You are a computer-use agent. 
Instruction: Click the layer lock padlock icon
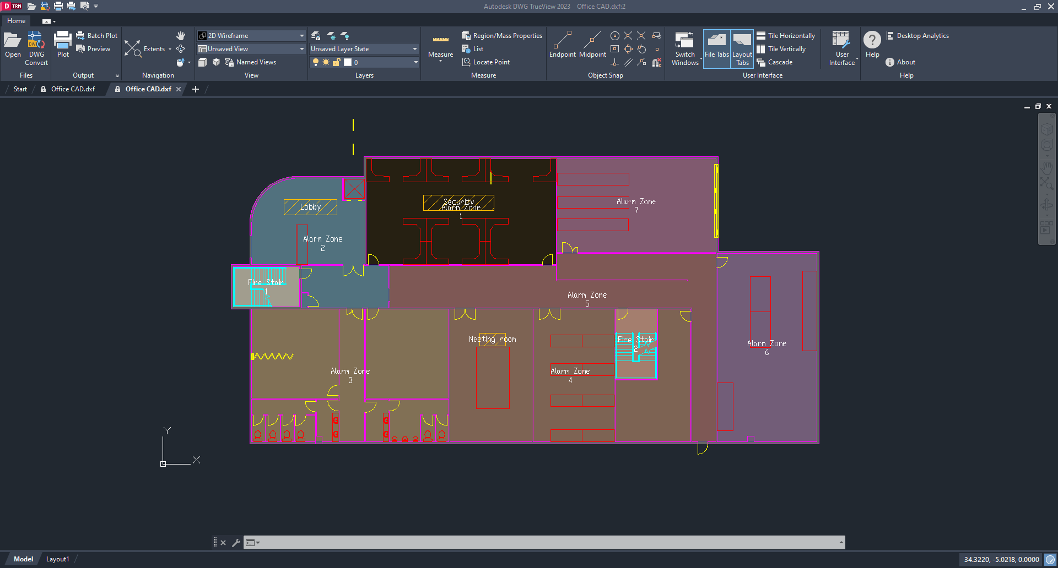coord(336,62)
